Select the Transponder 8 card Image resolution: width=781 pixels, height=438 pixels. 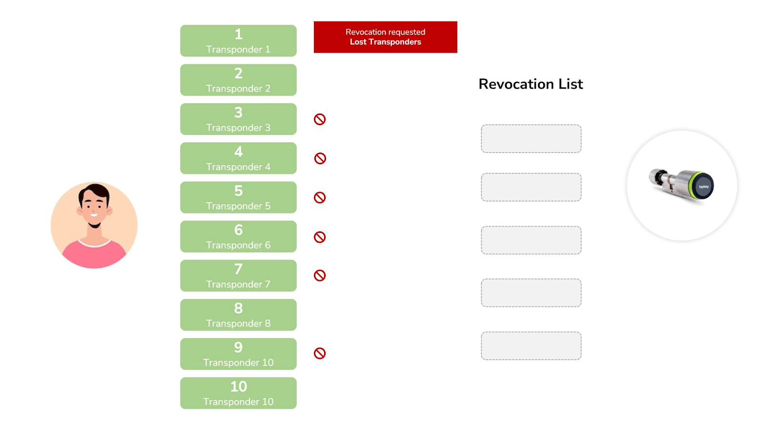238,315
